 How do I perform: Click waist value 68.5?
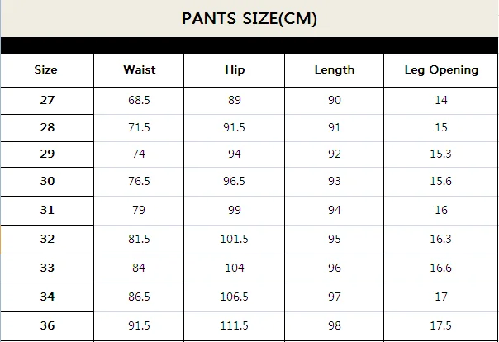pos(139,100)
